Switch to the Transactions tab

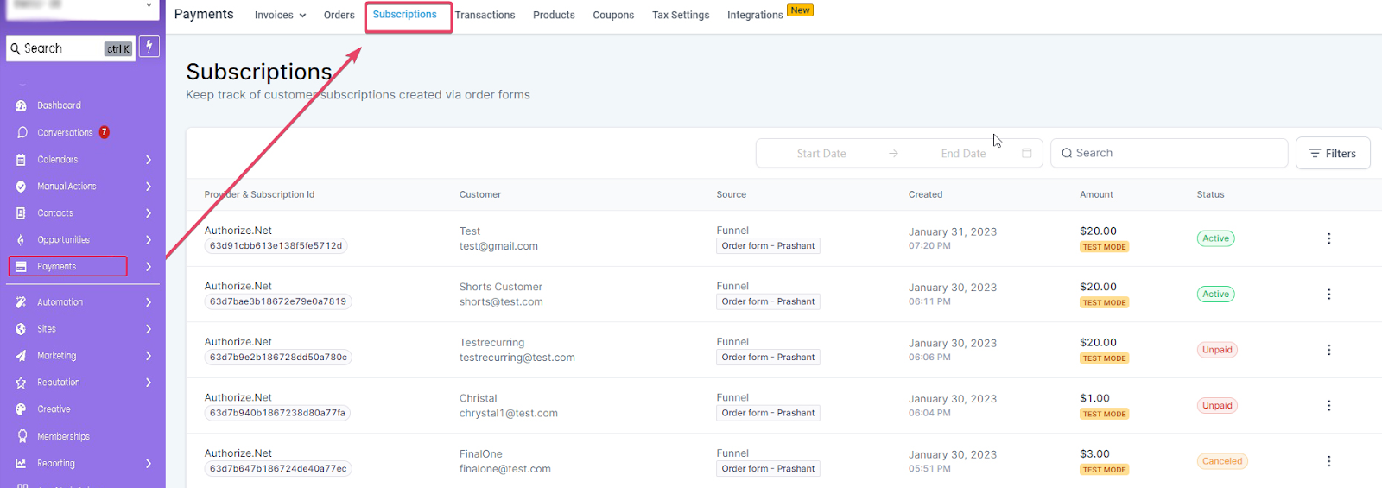(x=485, y=15)
